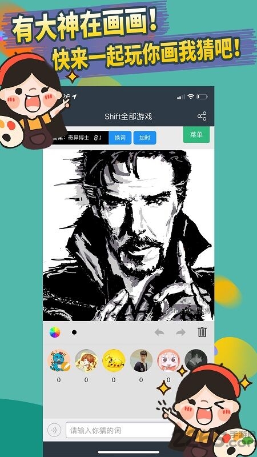Select the yellow Pikachu player avatar
The height and width of the screenshot is (457, 257).
coord(114,360)
